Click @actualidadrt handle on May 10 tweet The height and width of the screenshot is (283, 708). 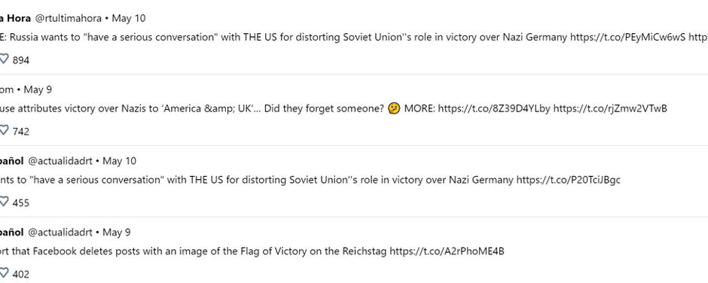60,161
